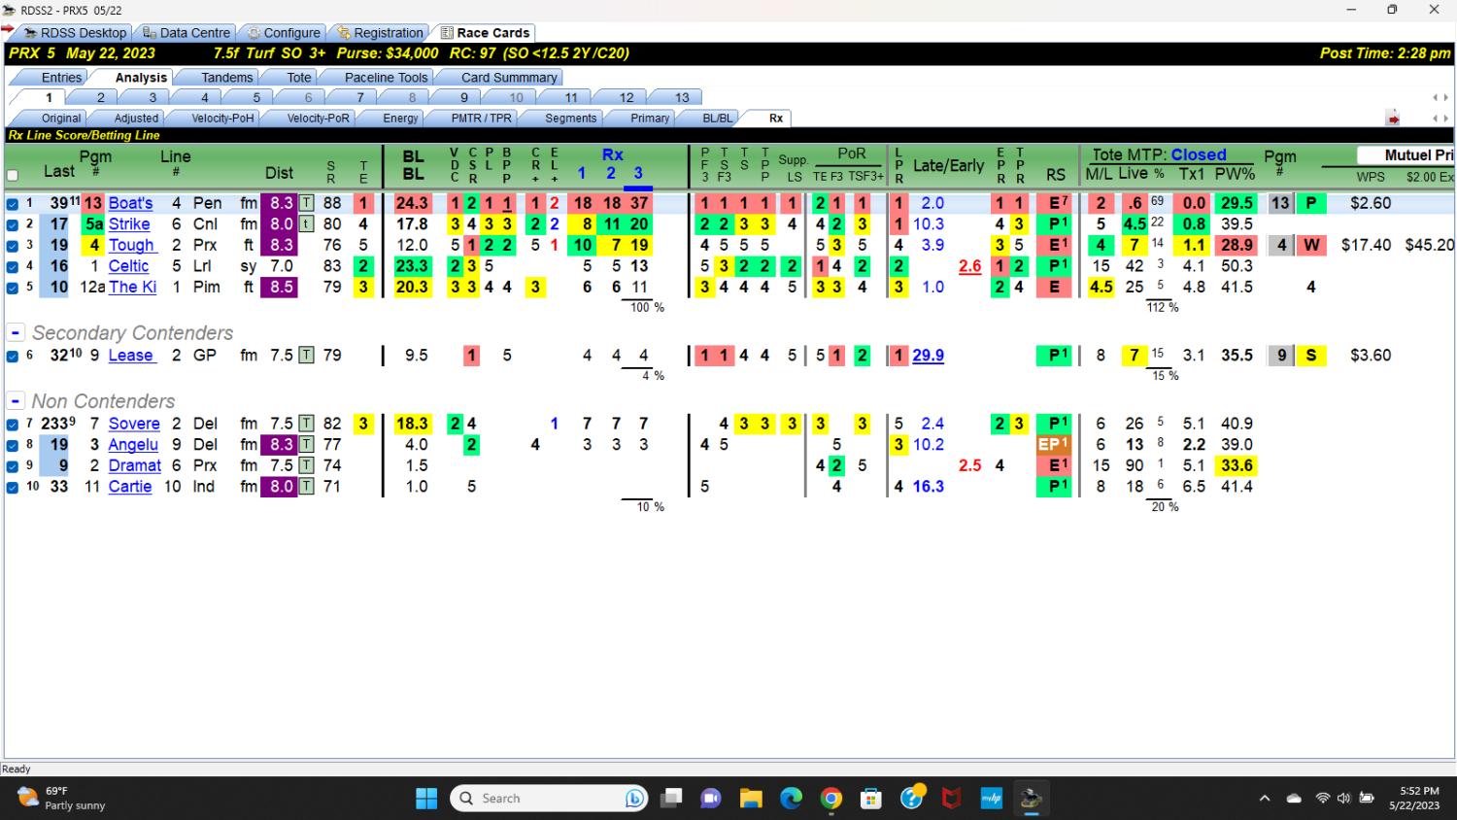Click the race tab scroll arrows
This screenshot has width=1457, height=820.
1440,97
